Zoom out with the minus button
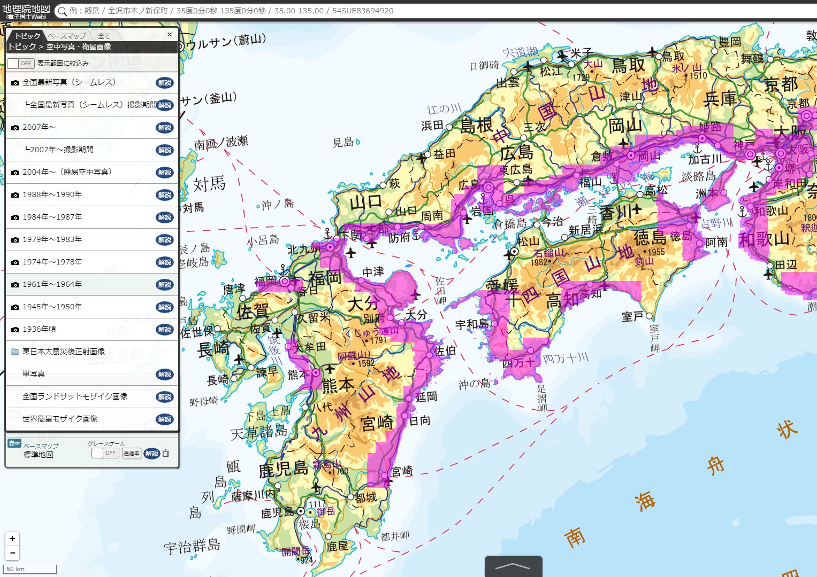The image size is (817, 577). (x=12, y=553)
